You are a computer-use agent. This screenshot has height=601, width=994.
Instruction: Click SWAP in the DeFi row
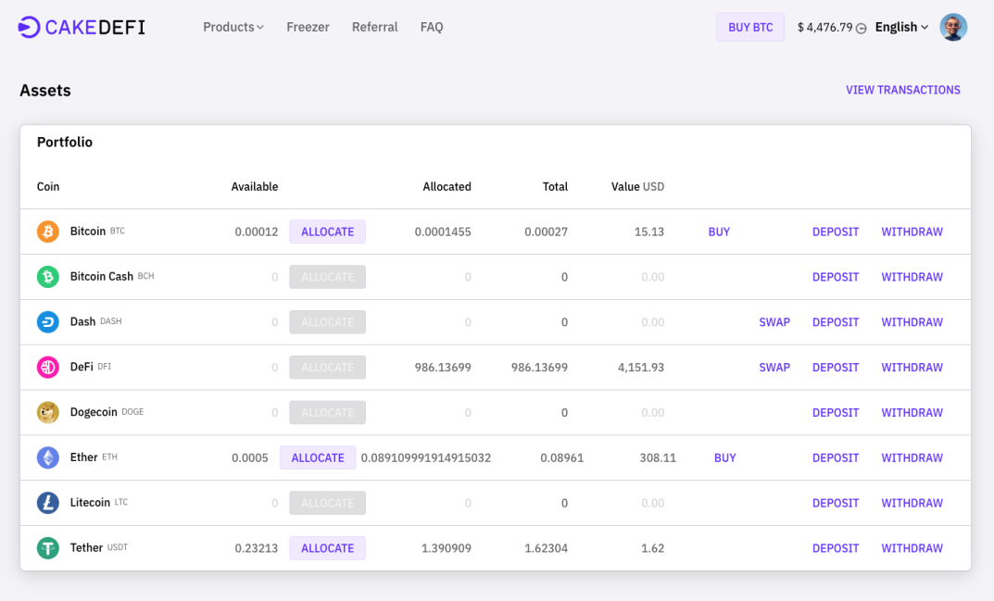(x=774, y=367)
